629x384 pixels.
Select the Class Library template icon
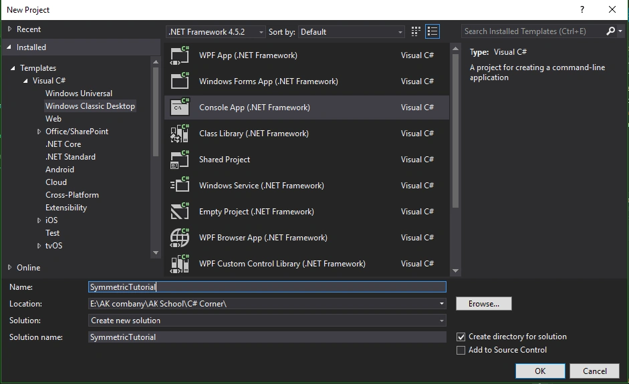point(179,134)
